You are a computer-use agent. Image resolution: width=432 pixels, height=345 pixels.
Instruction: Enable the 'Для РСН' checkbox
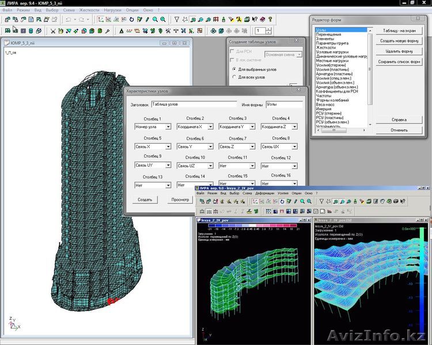pyautogui.click(x=233, y=51)
